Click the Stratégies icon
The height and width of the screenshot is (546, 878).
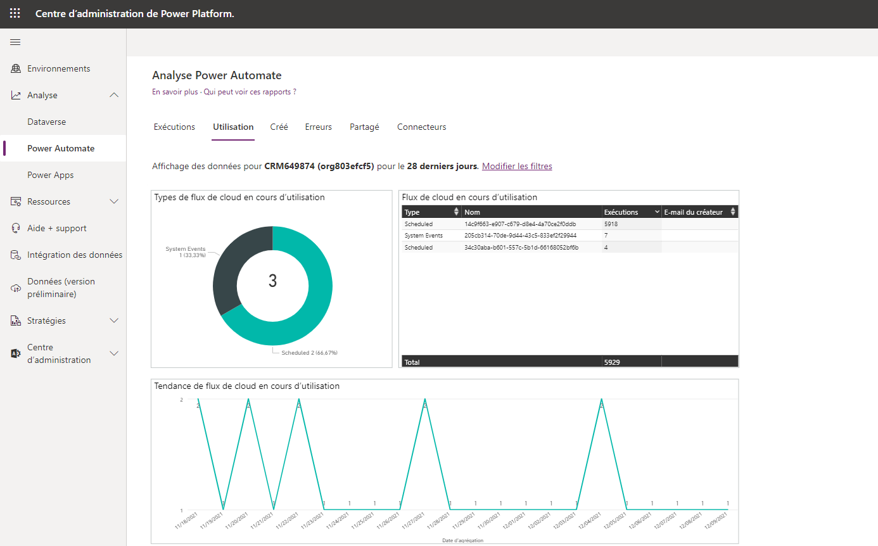[16, 321]
